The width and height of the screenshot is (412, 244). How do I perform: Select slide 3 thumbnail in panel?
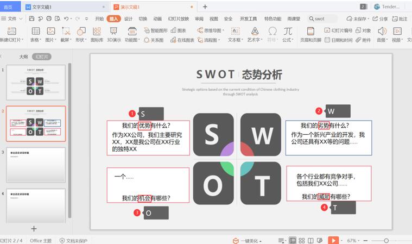[x=36, y=165]
